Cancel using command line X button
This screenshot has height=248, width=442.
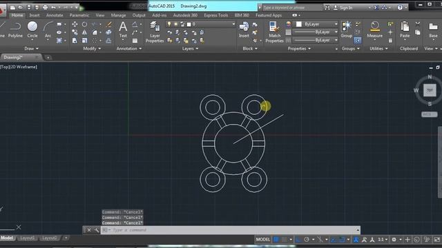point(89,230)
